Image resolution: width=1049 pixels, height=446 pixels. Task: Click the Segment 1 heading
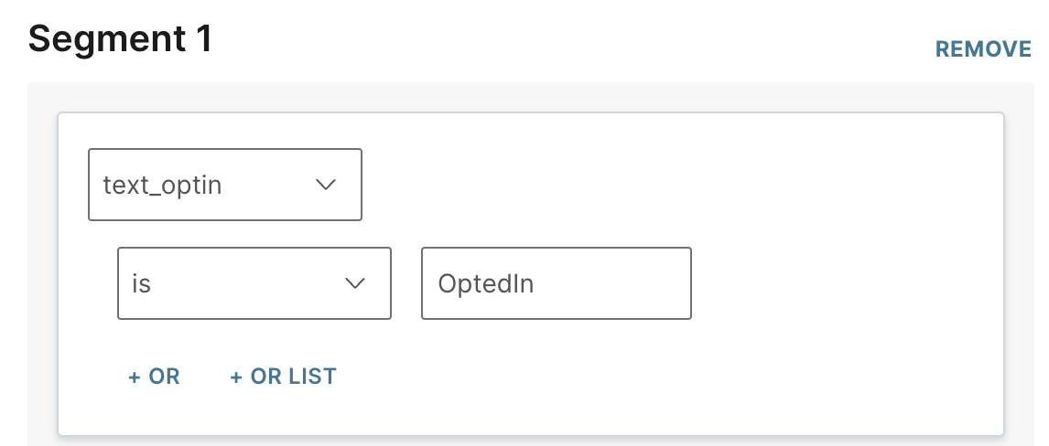[120, 39]
